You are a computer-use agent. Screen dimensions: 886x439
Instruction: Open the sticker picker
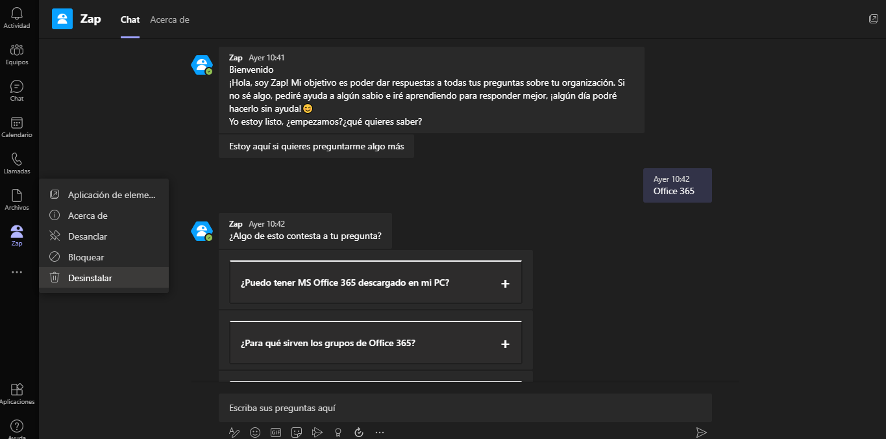click(x=297, y=432)
